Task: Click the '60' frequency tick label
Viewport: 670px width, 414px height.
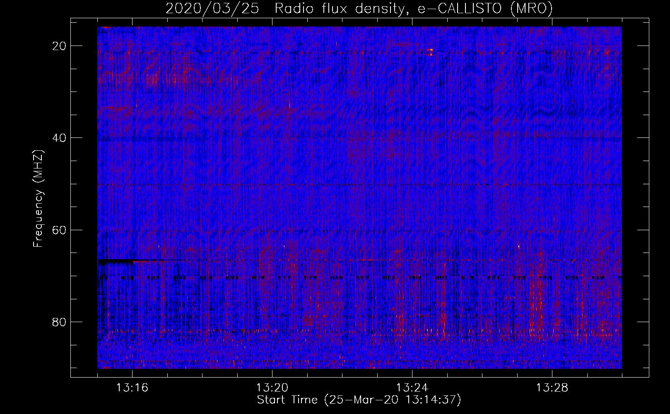Action: coord(59,230)
